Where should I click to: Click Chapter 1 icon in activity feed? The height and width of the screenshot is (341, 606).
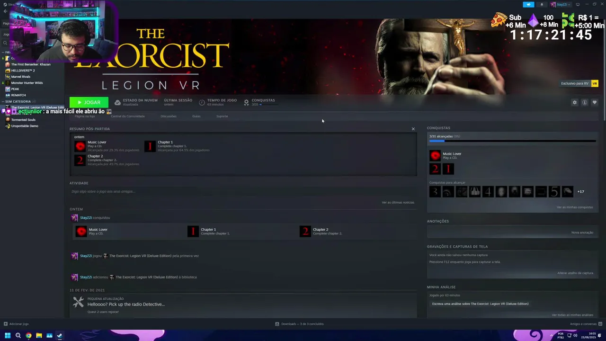click(x=193, y=231)
